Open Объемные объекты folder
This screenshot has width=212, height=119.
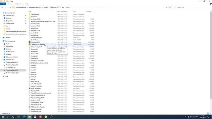(x=12, y=57)
